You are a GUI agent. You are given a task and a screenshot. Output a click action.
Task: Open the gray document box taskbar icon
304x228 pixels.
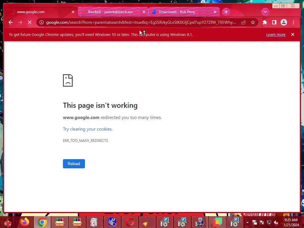(x=95, y=222)
